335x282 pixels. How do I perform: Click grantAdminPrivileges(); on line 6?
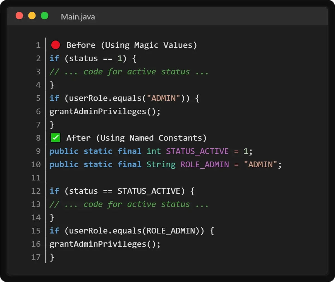point(105,111)
